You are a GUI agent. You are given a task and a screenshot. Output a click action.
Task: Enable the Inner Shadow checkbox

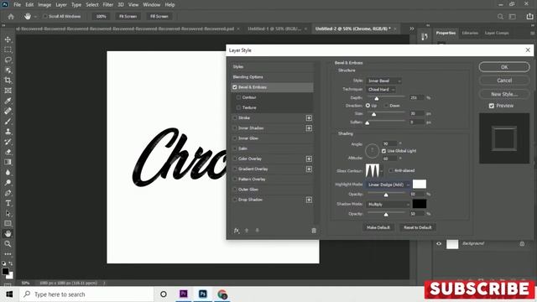(235, 128)
